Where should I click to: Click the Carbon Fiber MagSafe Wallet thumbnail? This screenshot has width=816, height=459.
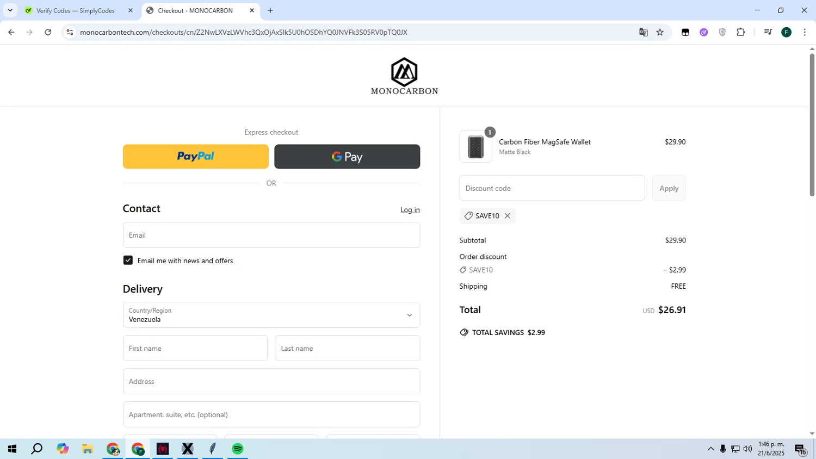pos(475,147)
